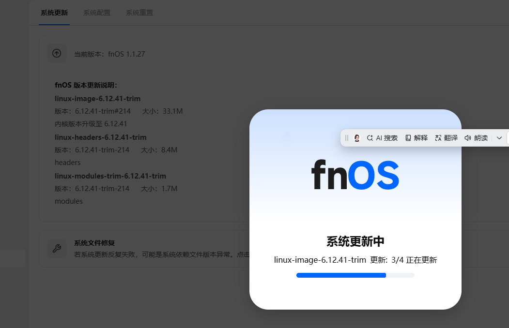Screen dimensions: 509x328
Task: Expand the floating toolbar chevron dropdown
Action: (x=499, y=138)
